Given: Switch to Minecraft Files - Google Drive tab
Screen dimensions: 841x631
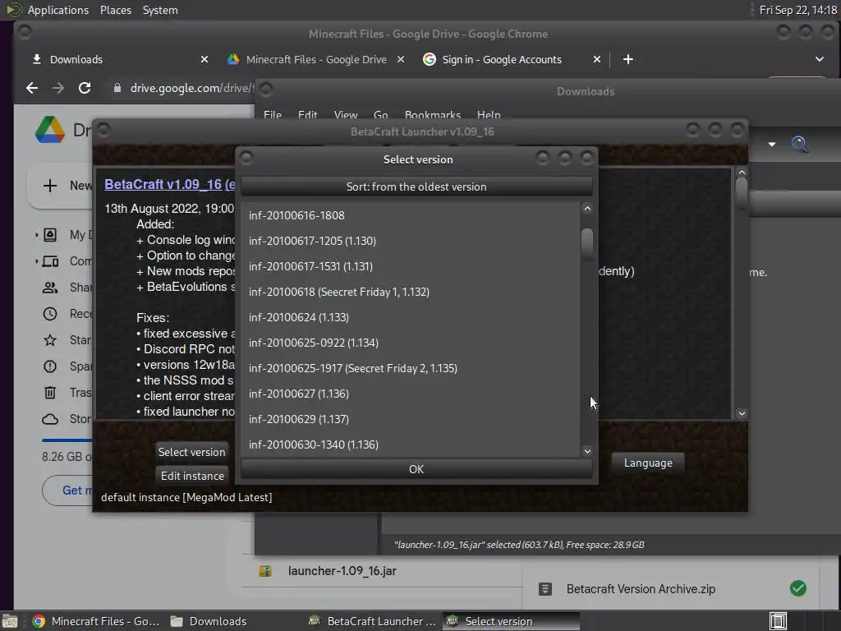Looking at the screenshot, I should click(316, 59).
